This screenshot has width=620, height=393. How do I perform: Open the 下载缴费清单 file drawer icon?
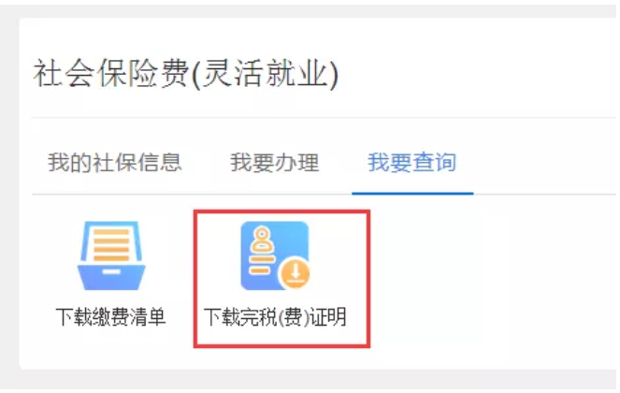(111, 255)
